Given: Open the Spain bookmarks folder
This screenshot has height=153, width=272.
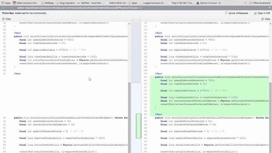Looking at the screenshot, I should 133,3.
